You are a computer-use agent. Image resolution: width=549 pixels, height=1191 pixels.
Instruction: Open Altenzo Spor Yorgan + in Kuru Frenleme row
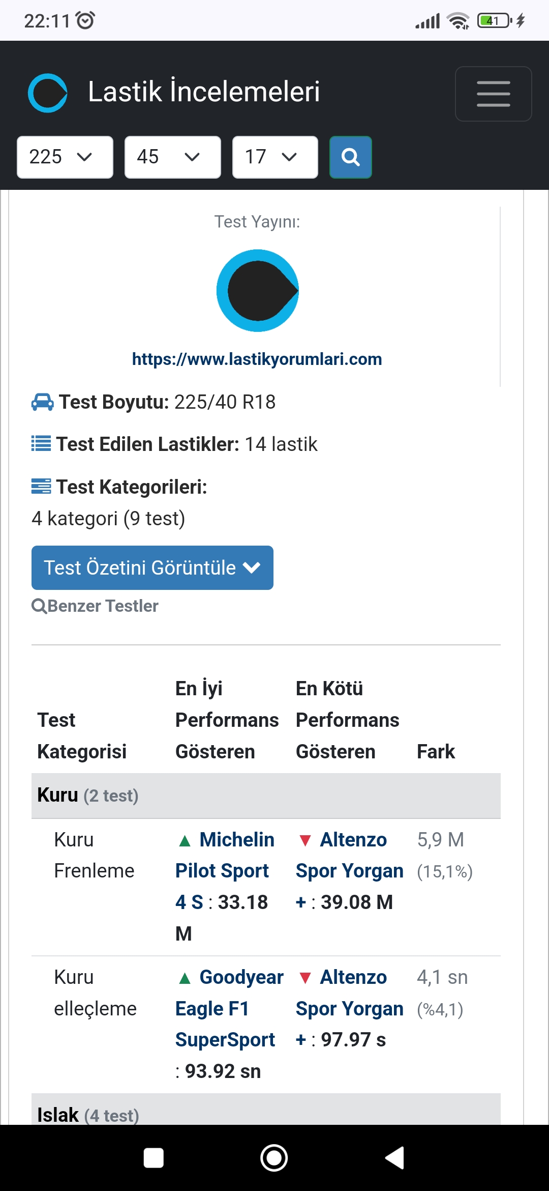[350, 871]
